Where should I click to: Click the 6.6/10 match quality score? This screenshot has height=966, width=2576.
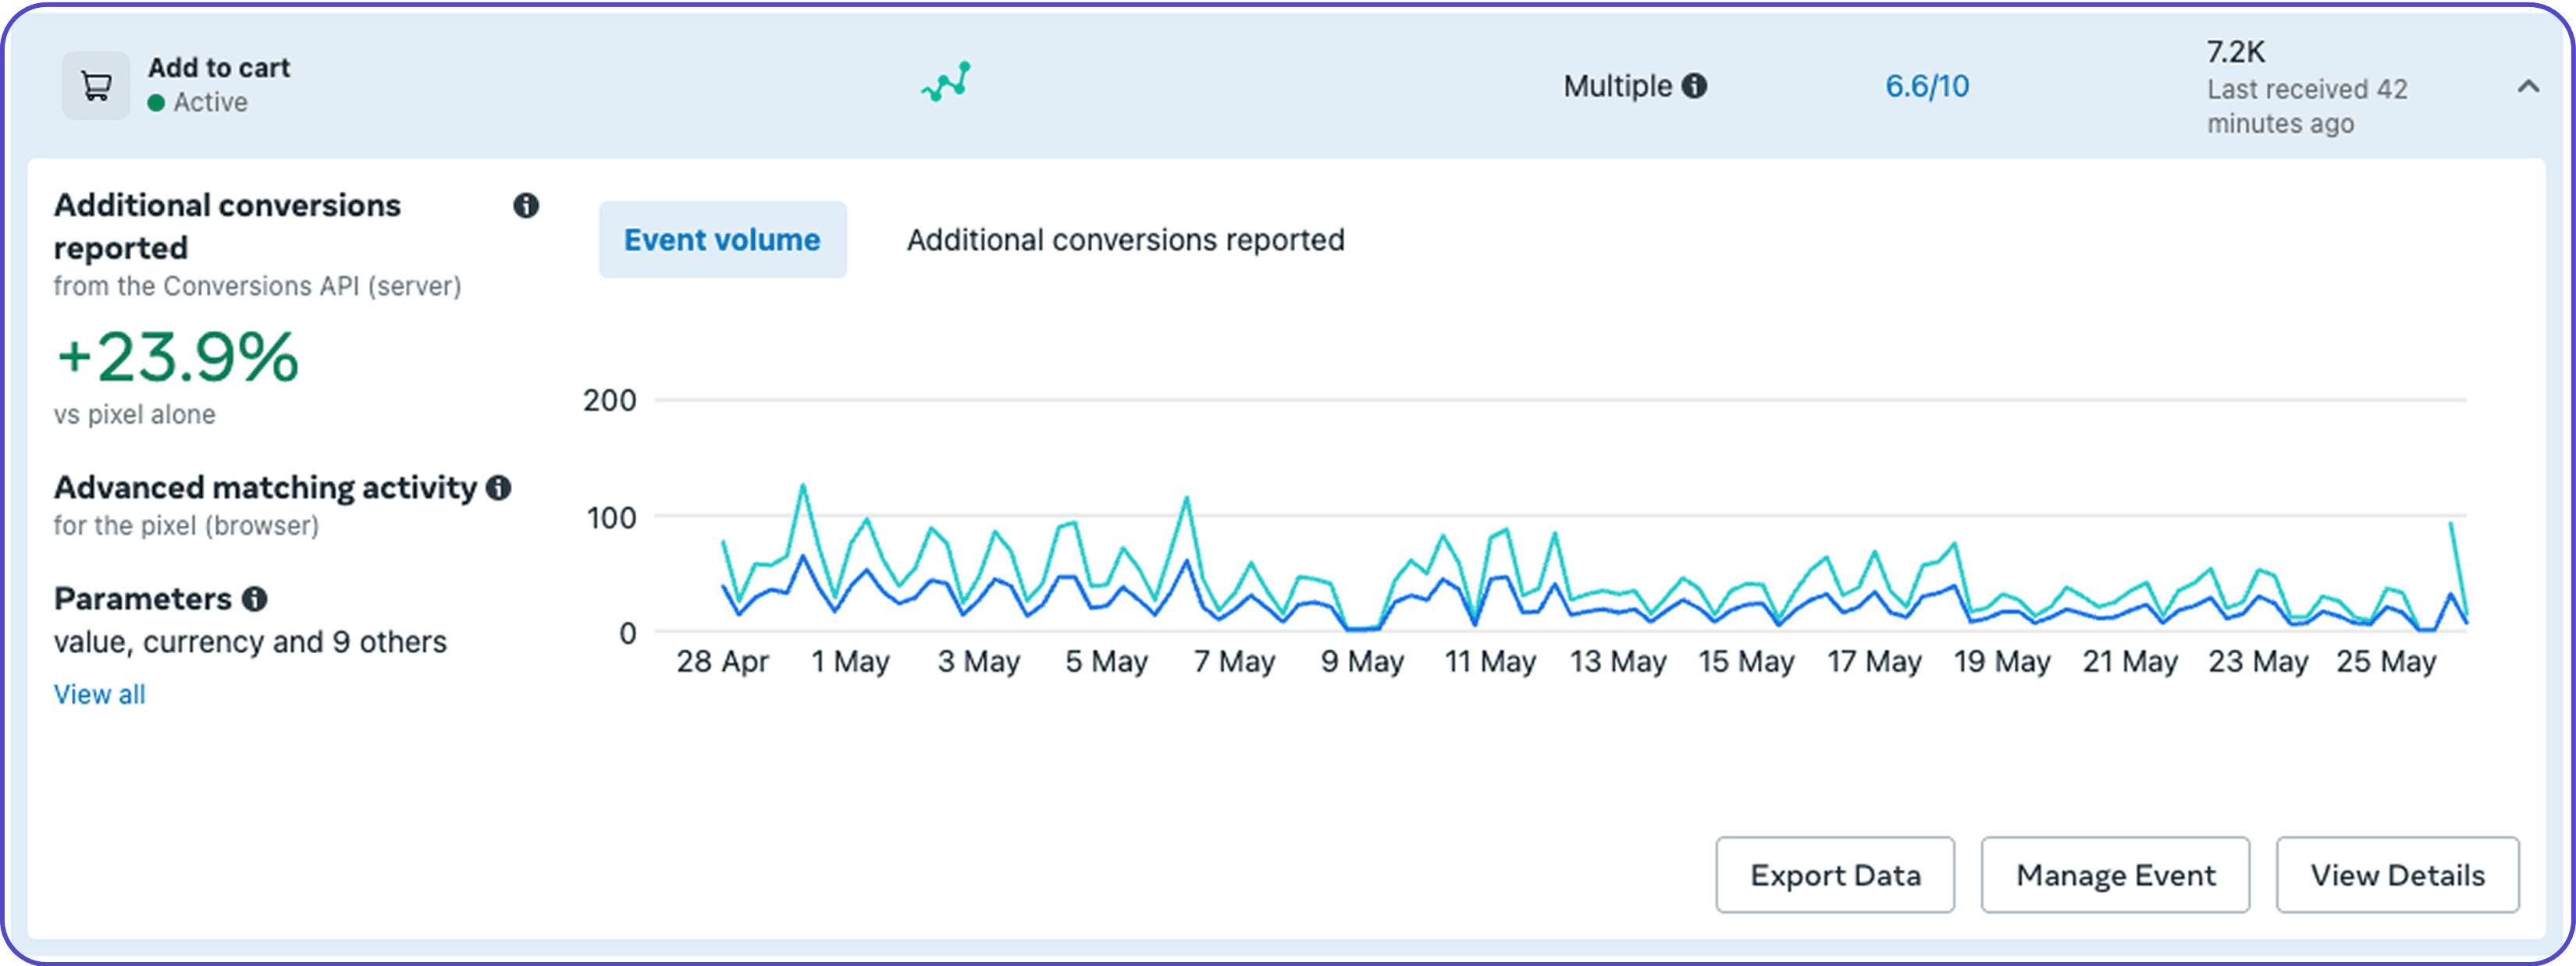click(x=1926, y=86)
